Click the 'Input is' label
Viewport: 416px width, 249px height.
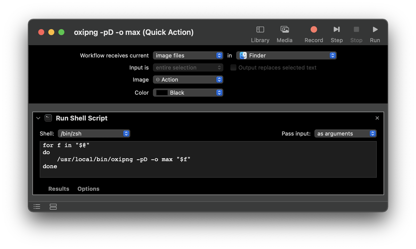(x=139, y=68)
